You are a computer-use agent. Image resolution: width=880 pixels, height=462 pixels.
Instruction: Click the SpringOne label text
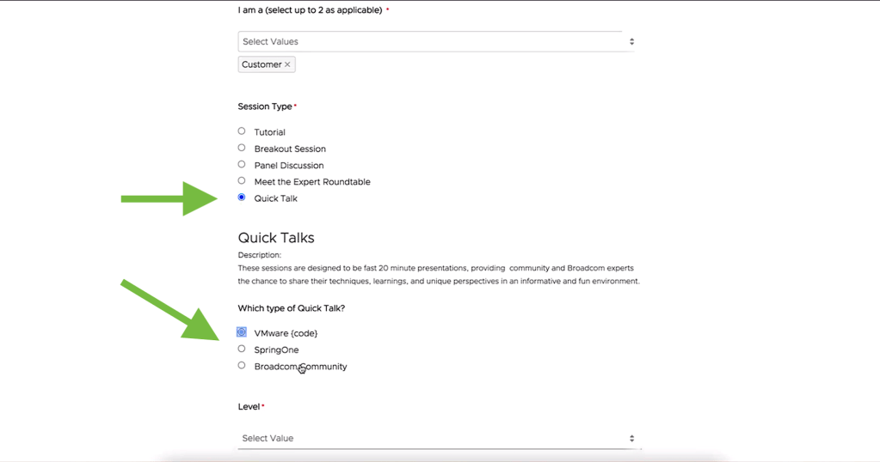[x=276, y=350]
